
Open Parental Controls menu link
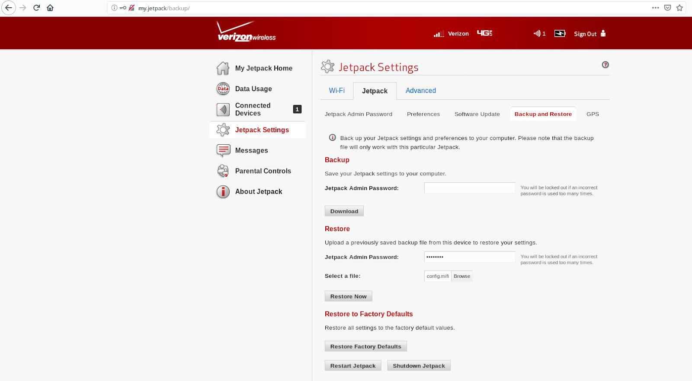pyautogui.click(x=263, y=171)
